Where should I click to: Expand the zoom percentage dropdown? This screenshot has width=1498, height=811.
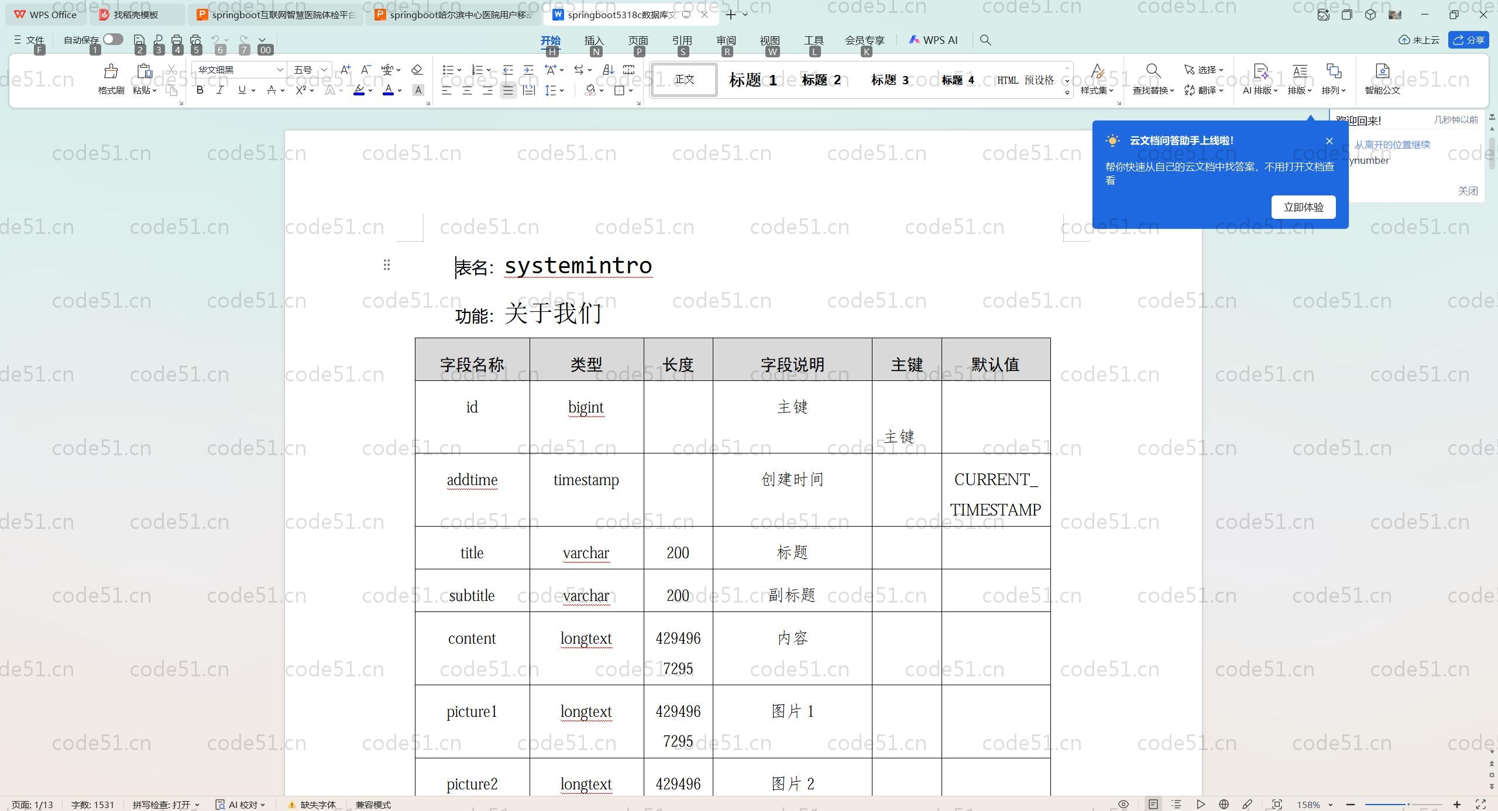pyautogui.click(x=1331, y=805)
